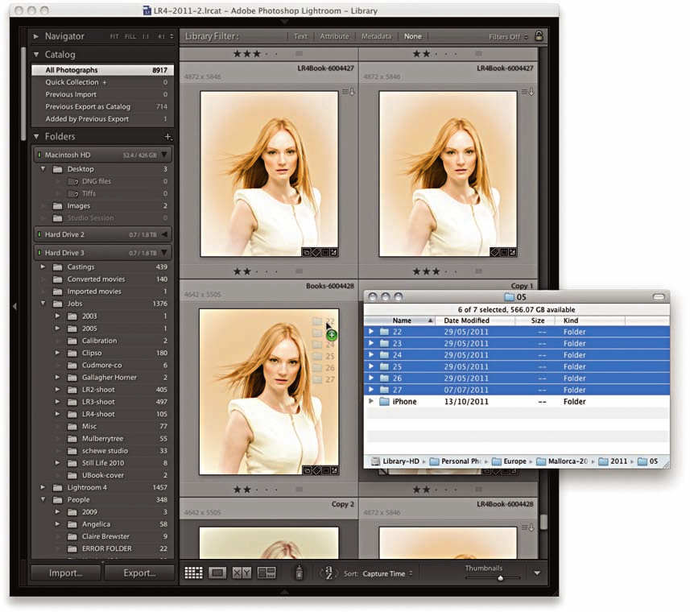Click Library-HD drive icon in Finder path bar
Image resolution: width=690 pixels, height=612 pixels.
375,461
